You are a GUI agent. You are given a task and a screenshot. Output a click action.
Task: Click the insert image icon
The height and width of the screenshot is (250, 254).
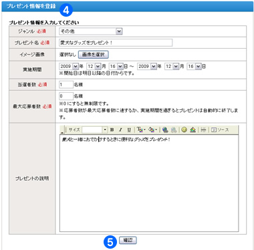[x=193, y=130]
